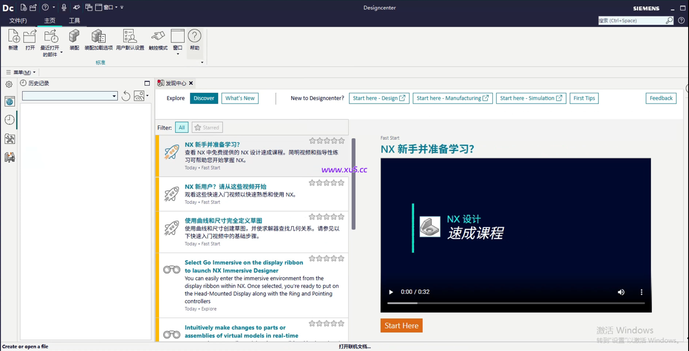The width and height of the screenshot is (689, 351).
Task: Expand the 最近打开的部件 recent parts dropdown
Action: pyautogui.click(x=61, y=53)
